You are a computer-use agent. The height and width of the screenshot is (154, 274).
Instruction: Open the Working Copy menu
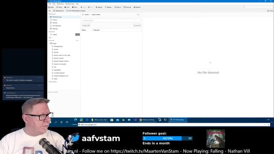(x=69, y=4)
